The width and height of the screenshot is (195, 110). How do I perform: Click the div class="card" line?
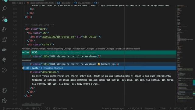click(x=36, y=29)
